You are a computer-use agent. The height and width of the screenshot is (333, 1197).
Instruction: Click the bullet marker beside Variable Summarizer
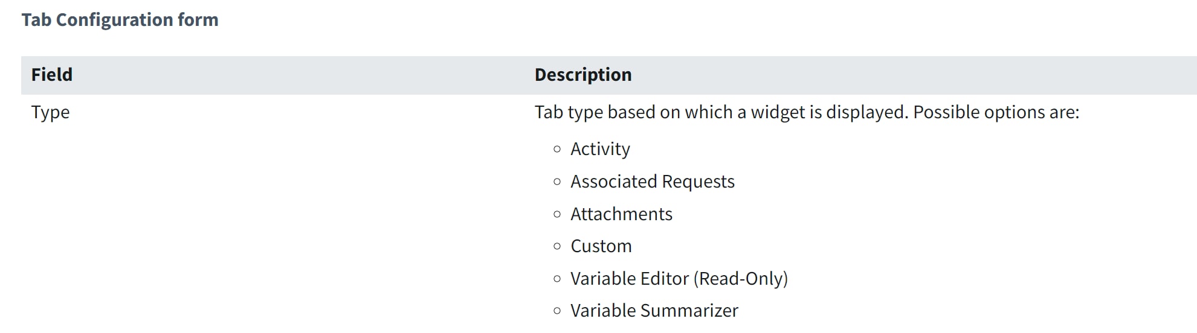(557, 311)
